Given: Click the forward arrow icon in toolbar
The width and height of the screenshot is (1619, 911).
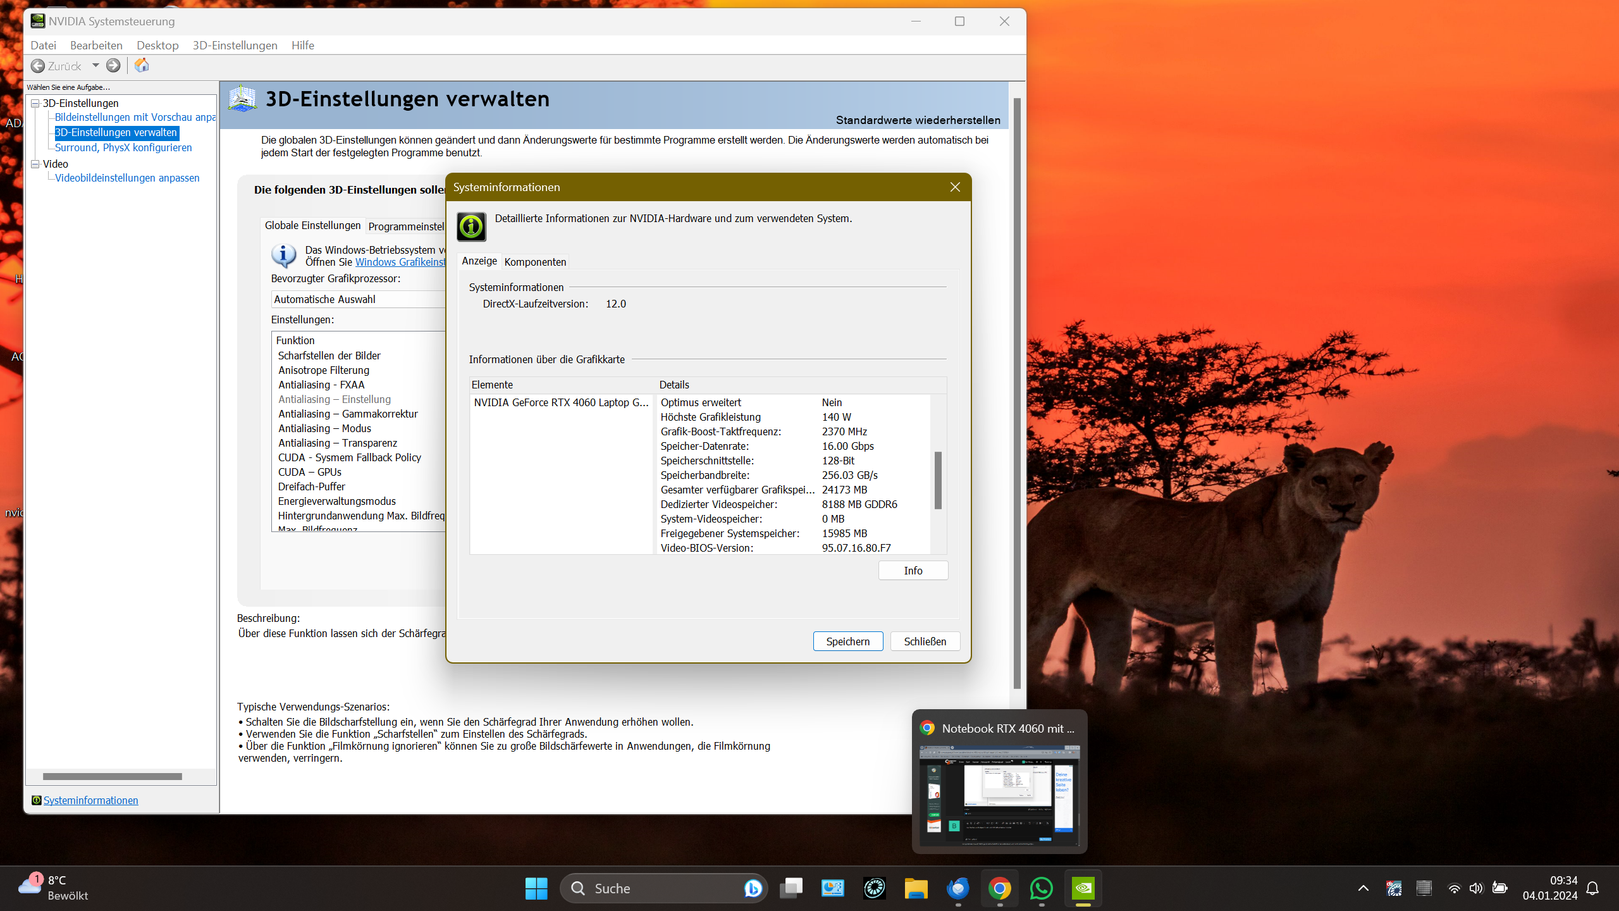Looking at the screenshot, I should coord(113,65).
